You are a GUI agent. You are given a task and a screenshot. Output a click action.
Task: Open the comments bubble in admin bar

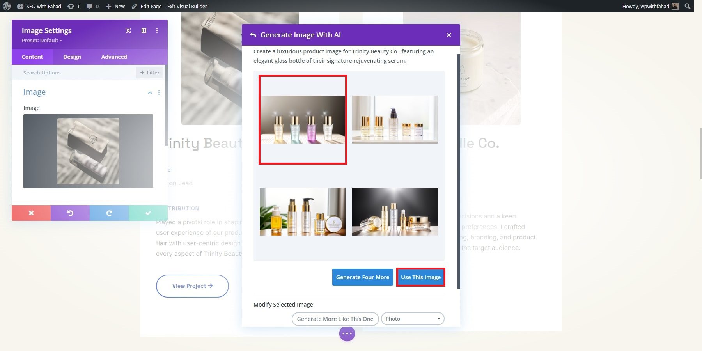92,6
